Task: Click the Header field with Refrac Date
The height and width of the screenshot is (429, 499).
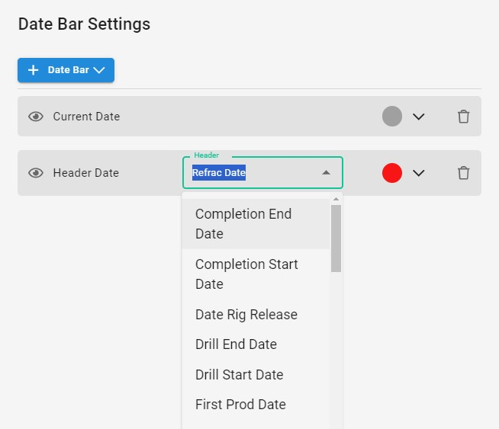Action: 262,172
